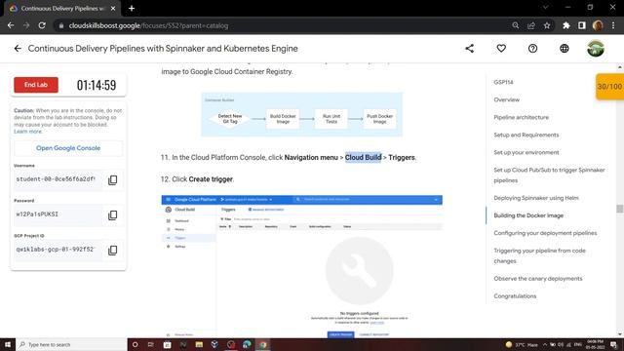The image size is (624, 351).
Task: Click the GCP Project ID field value
Action: coord(58,250)
